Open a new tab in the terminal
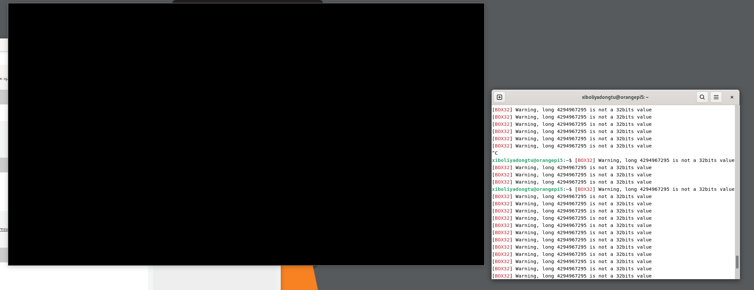This screenshot has height=290, width=754. [x=499, y=97]
